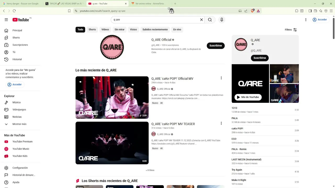Select the Vistos filter chip
The width and height of the screenshot is (335, 188).
pyautogui.click(x=133, y=30)
